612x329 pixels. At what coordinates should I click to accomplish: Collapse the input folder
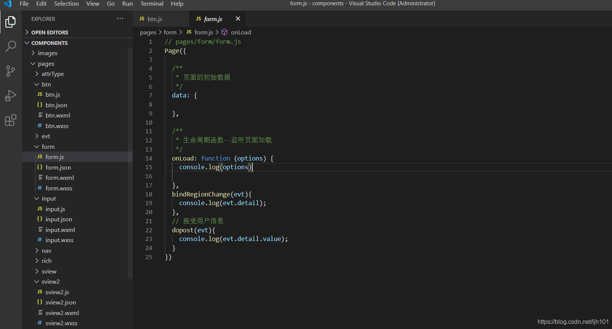[77, 199]
